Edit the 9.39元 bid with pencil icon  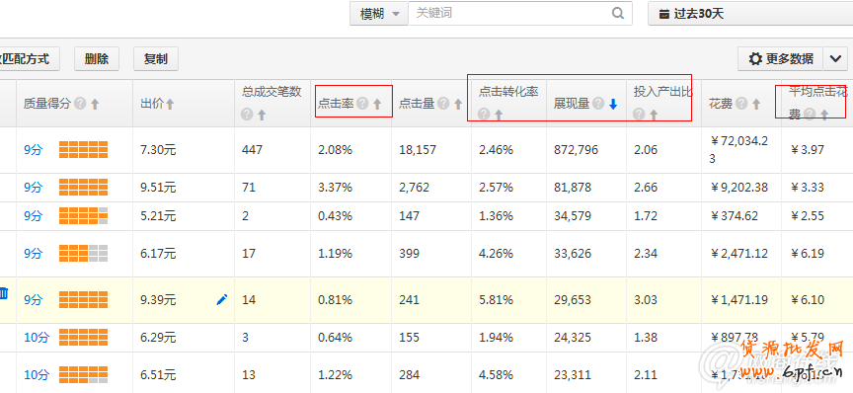pyautogui.click(x=222, y=299)
